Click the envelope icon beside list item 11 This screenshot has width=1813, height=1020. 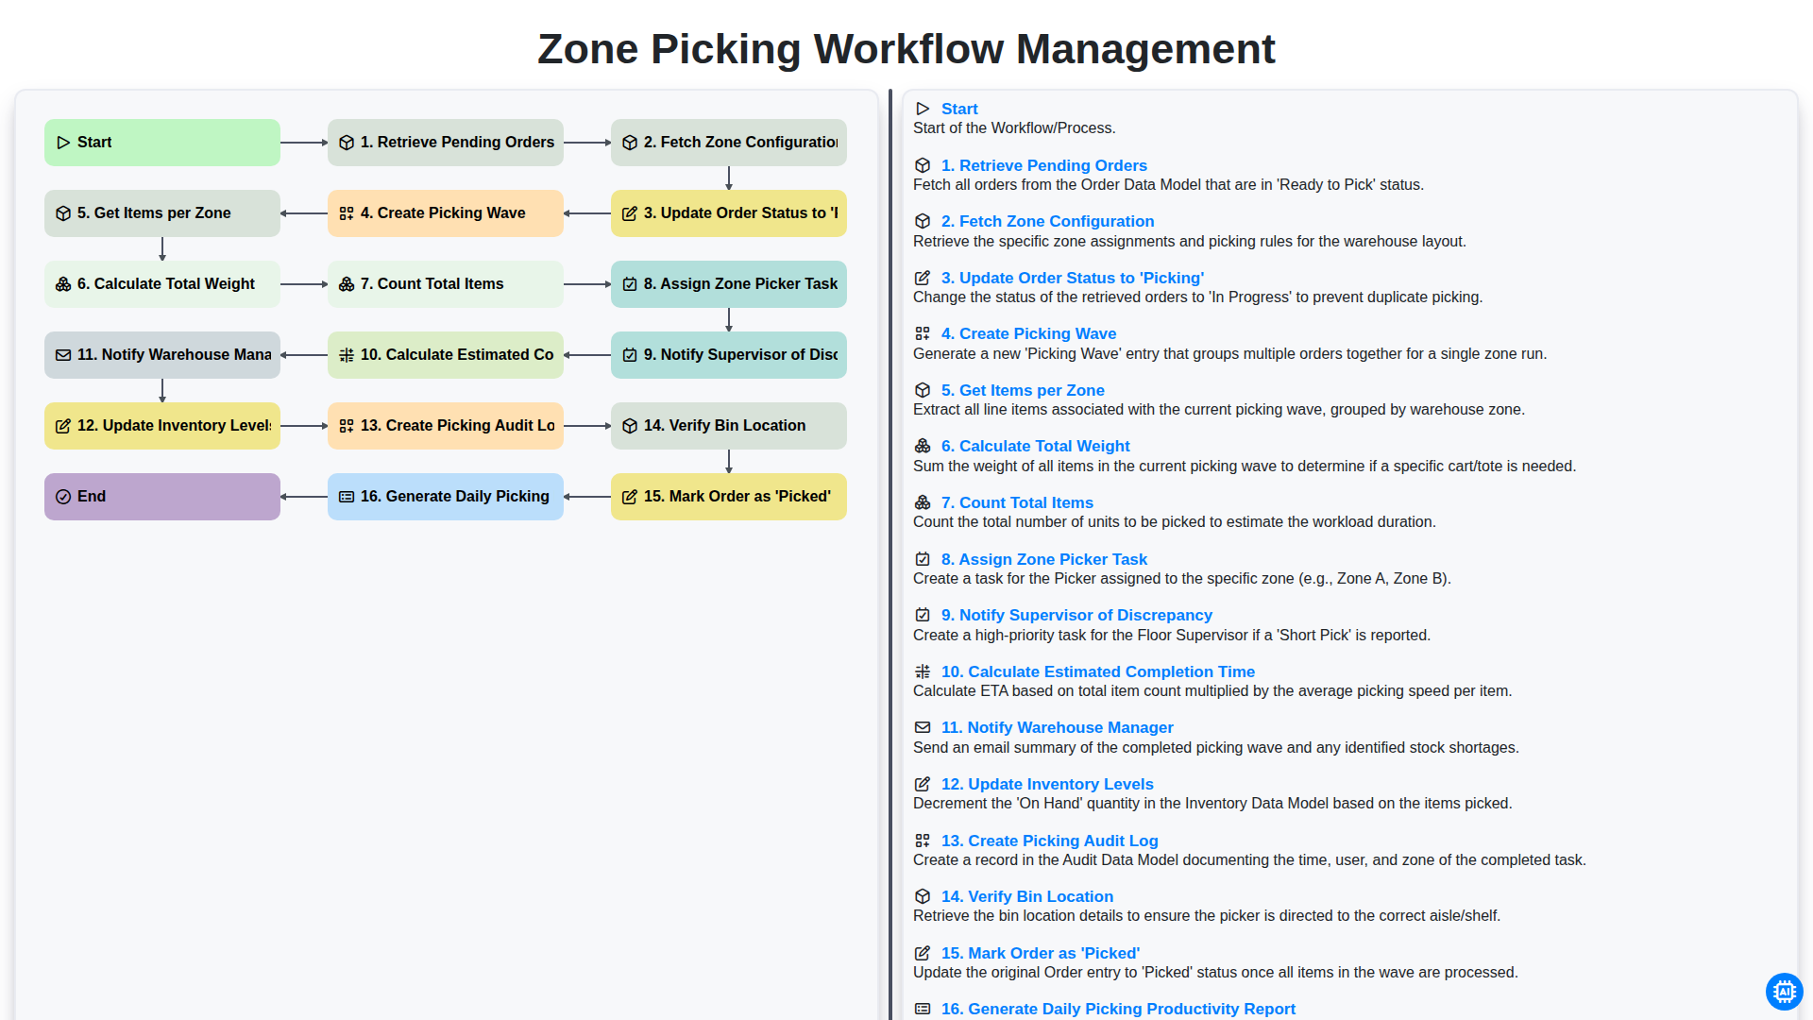pos(923,727)
